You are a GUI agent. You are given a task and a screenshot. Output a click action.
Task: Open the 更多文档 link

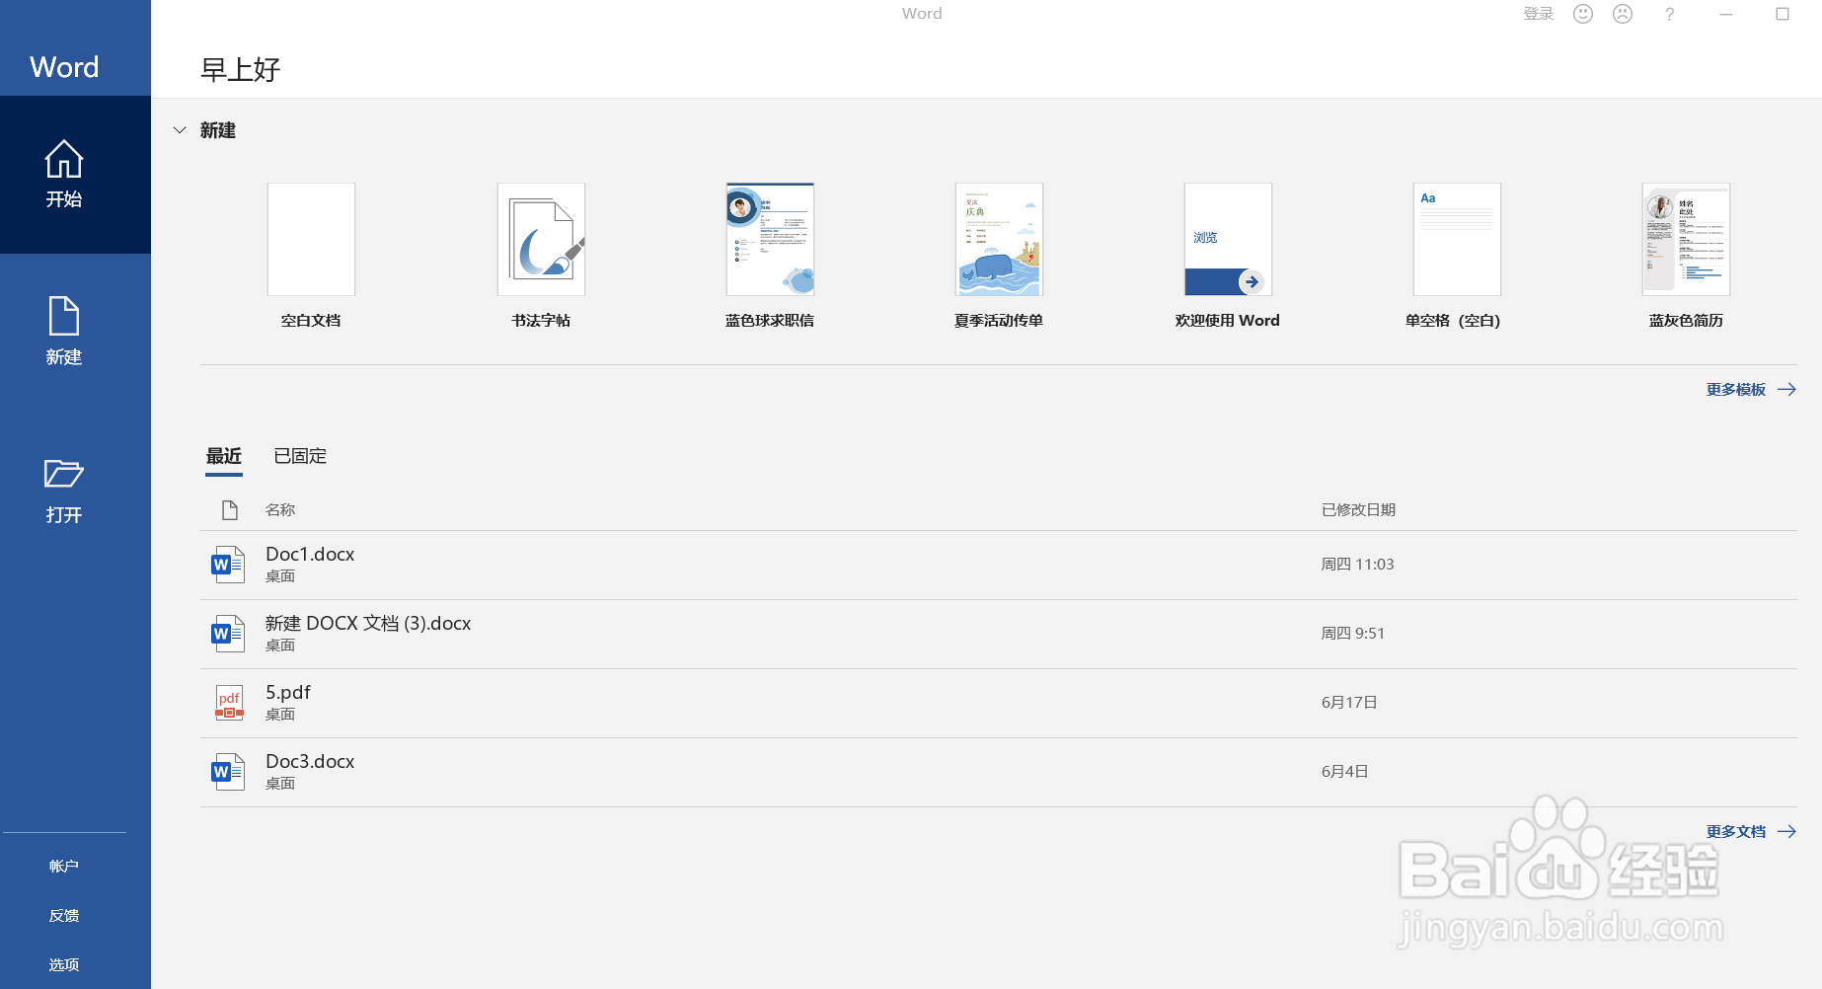click(x=1736, y=832)
